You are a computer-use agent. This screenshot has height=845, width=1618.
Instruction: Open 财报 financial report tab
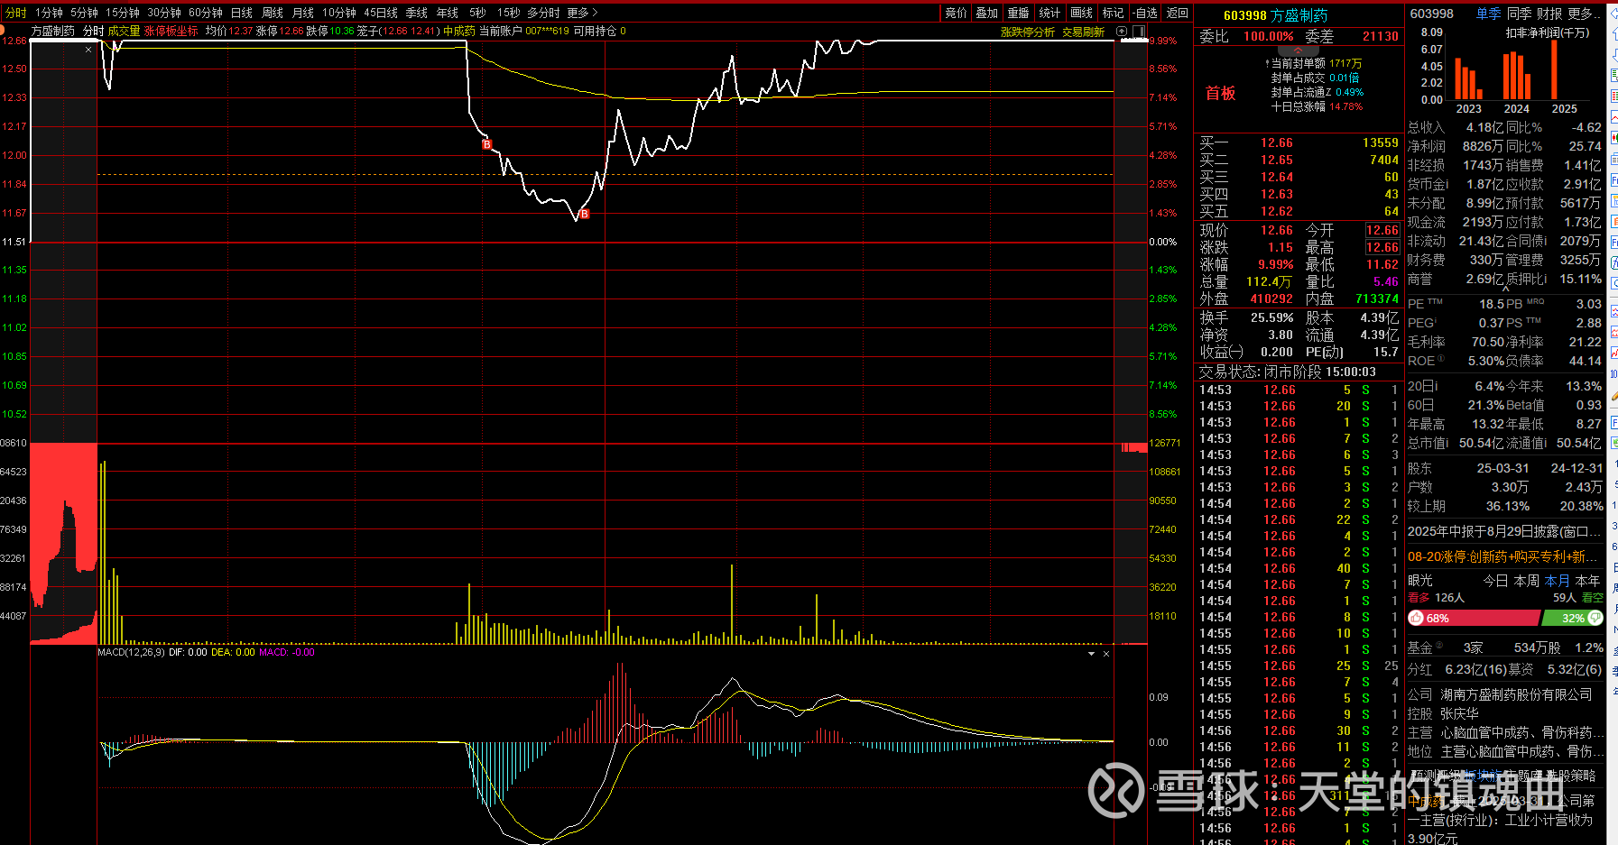pyautogui.click(x=1549, y=14)
